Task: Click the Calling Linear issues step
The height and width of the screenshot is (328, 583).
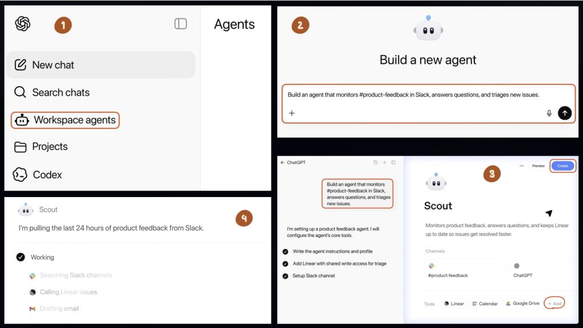Action: pos(63,292)
